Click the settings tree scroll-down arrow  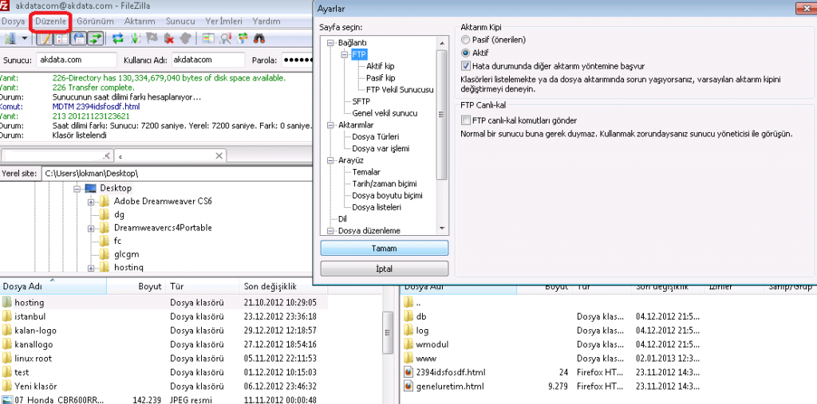442,228
